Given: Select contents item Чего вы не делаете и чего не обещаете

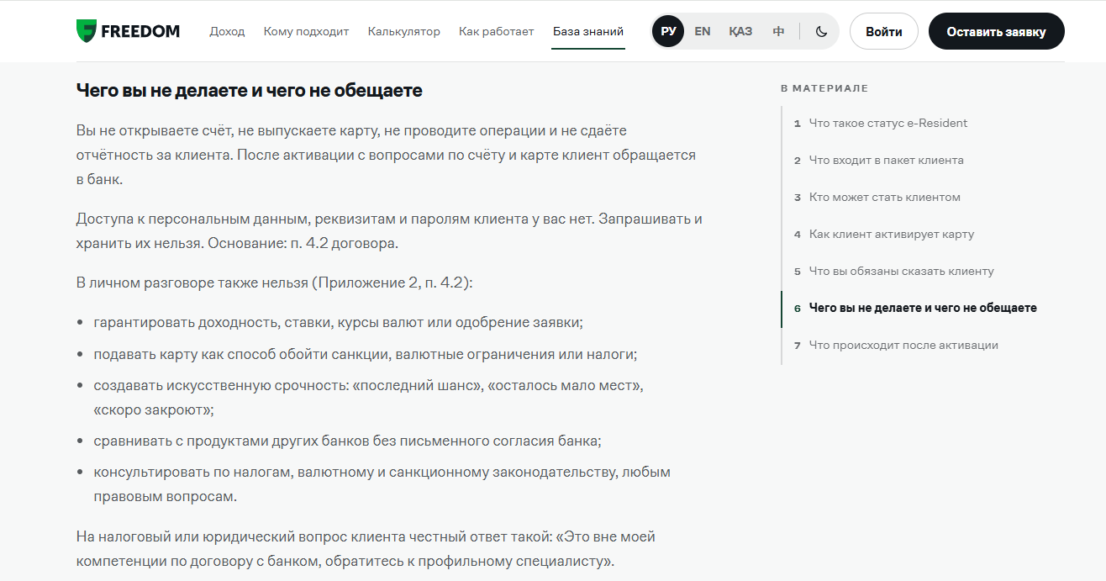Looking at the screenshot, I should [x=922, y=308].
